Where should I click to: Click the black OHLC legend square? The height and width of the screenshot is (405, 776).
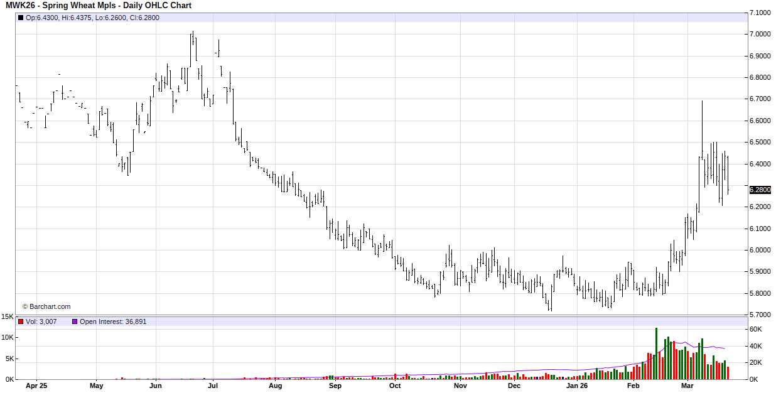click(21, 18)
